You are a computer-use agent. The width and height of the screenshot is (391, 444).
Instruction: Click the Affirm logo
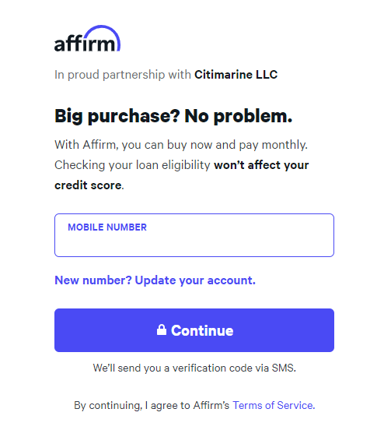point(87,39)
